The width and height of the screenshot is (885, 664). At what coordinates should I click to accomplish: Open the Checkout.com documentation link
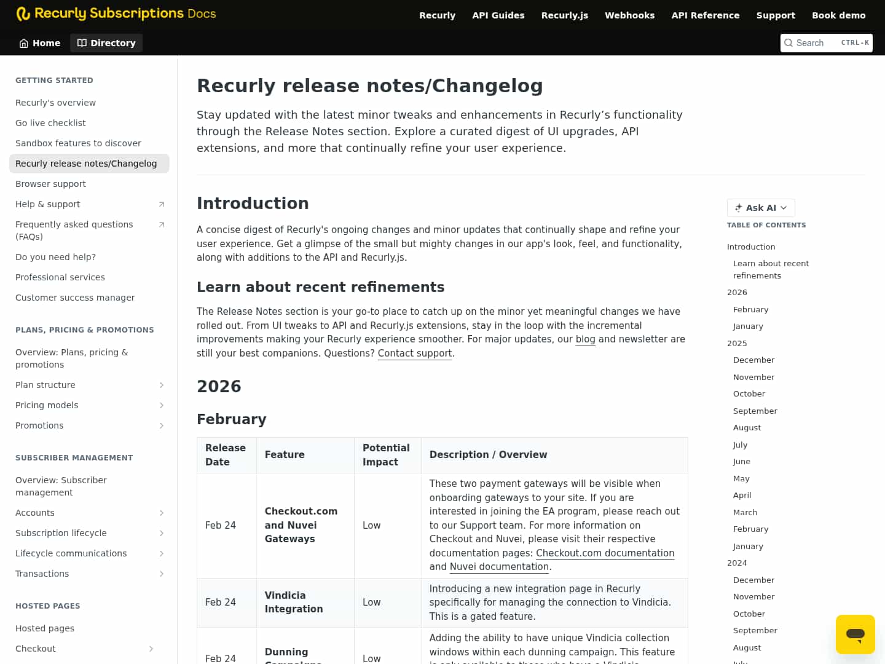coord(605,553)
